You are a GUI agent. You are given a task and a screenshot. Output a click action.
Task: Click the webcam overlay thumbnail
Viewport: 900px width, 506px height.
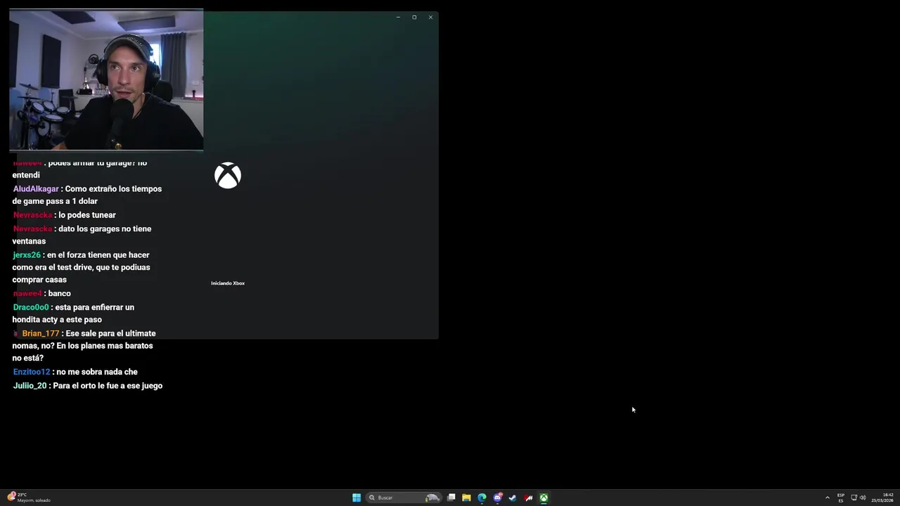coord(106,80)
